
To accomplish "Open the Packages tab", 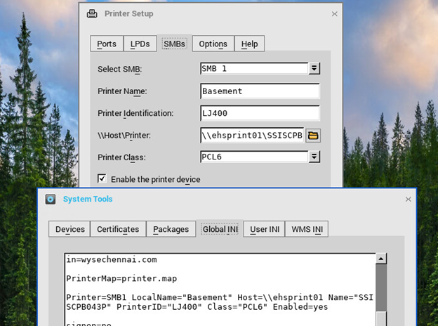I will coord(171,229).
